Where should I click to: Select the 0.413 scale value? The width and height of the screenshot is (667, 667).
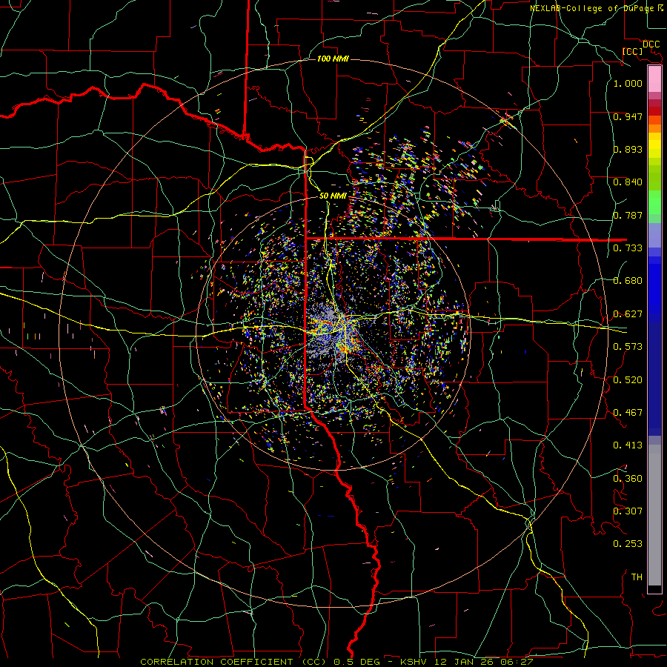628,445
